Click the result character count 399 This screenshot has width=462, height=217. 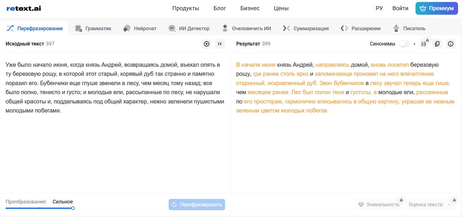(266, 44)
